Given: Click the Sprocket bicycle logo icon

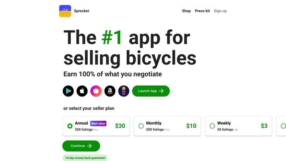Looking at the screenshot, I should tap(65, 11).
